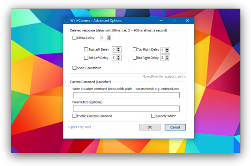Check the Enable Custom Command box
Screen dimensions: 251x166
pos(75,116)
